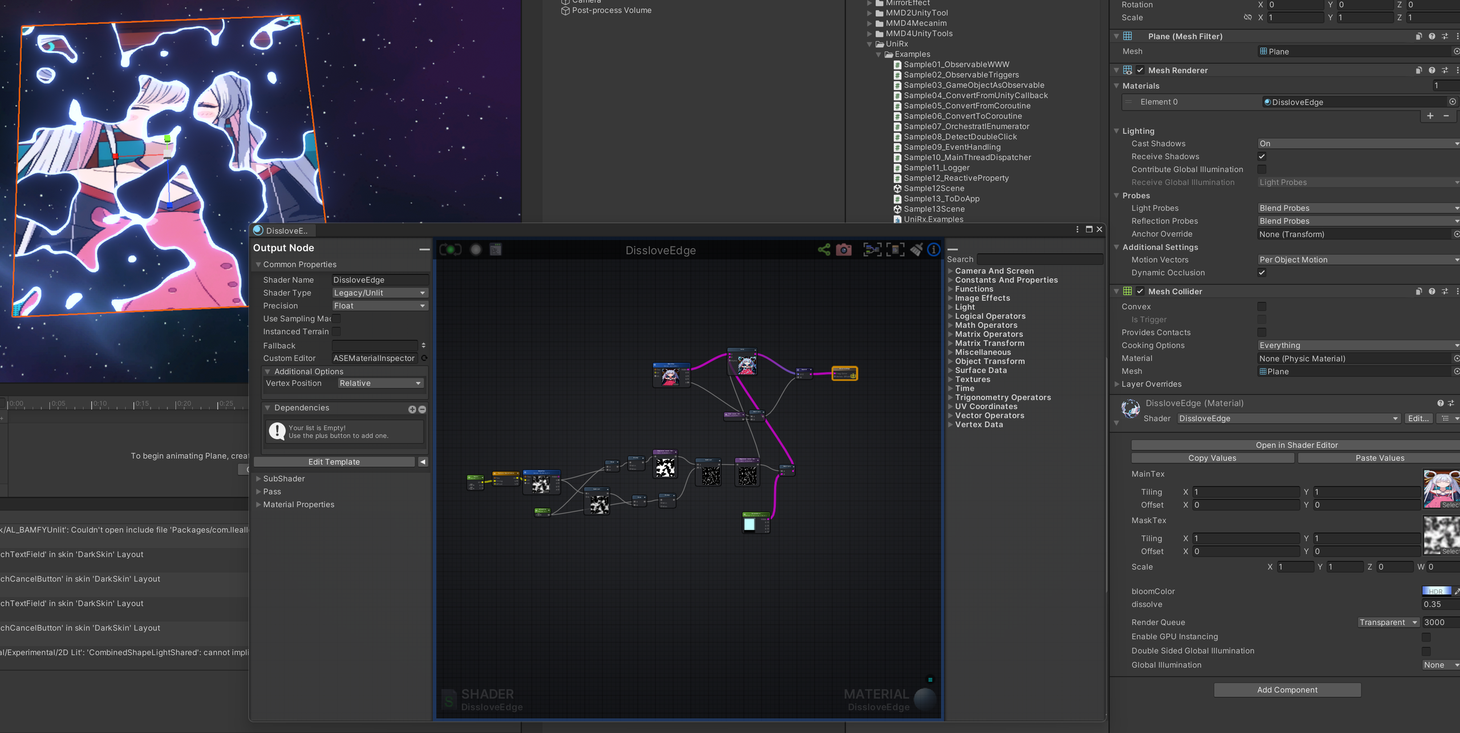Screen dimensions: 1460x733
Task: Toggle the live shader update icon
Action: click(x=451, y=250)
